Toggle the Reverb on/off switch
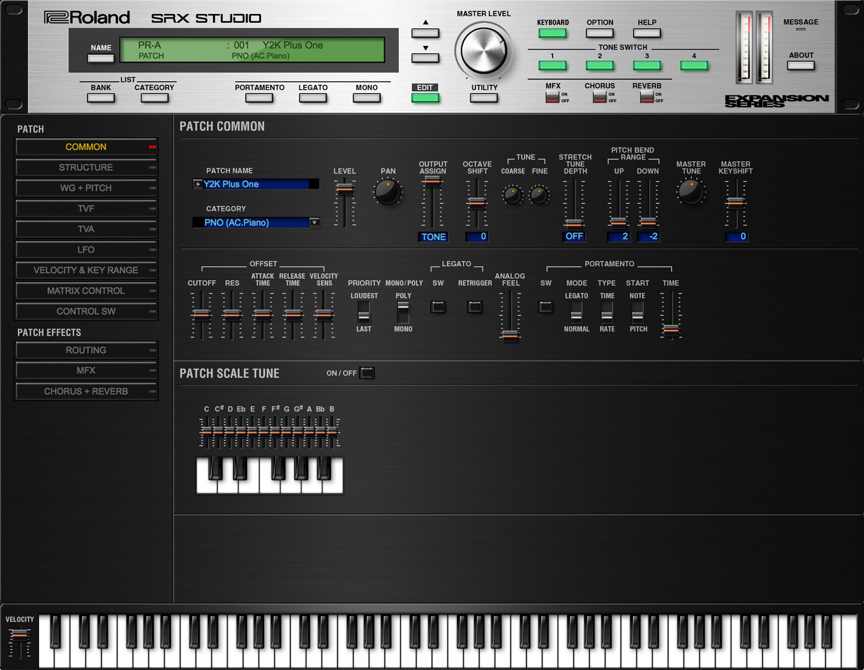The image size is (864, 670). [x=646, y=97]
